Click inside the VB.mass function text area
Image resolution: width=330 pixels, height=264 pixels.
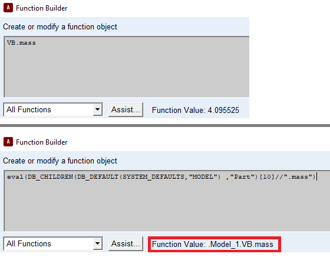click(127, 67)
